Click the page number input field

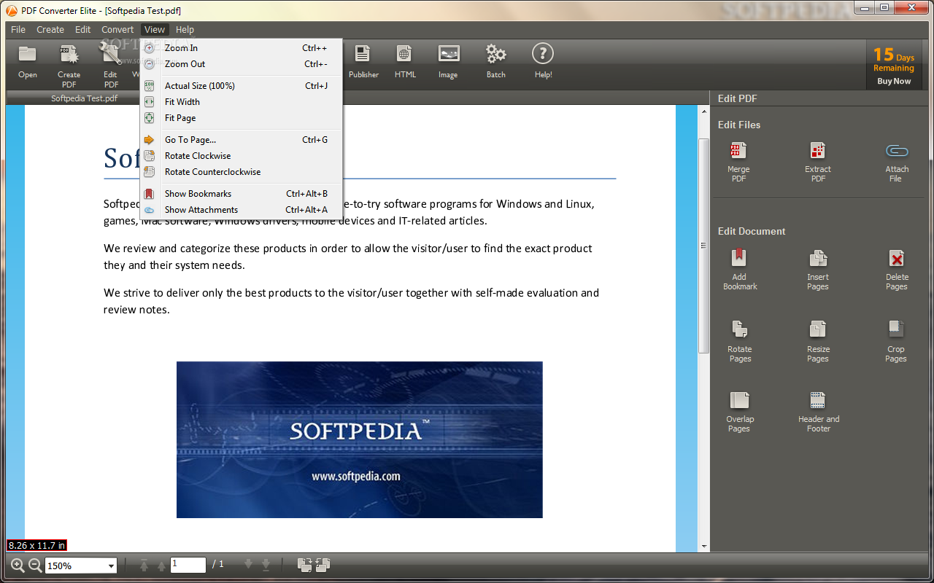coord(188,564)
